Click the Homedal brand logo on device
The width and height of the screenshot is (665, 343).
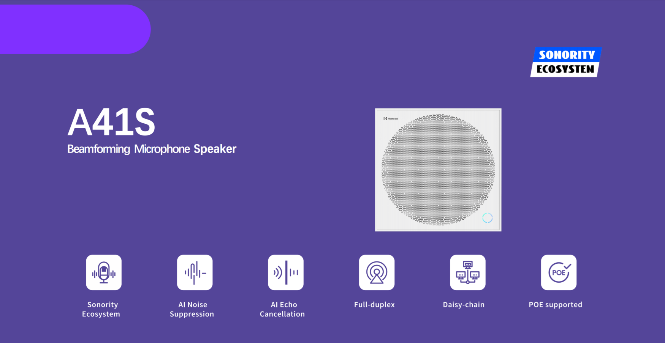click(x=391, y=119)
